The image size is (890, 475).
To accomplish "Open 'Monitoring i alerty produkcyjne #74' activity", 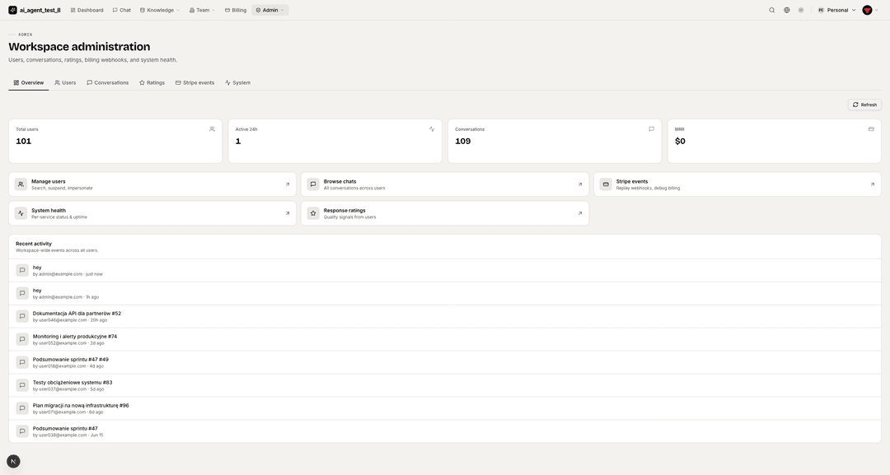I will point(445,339).
